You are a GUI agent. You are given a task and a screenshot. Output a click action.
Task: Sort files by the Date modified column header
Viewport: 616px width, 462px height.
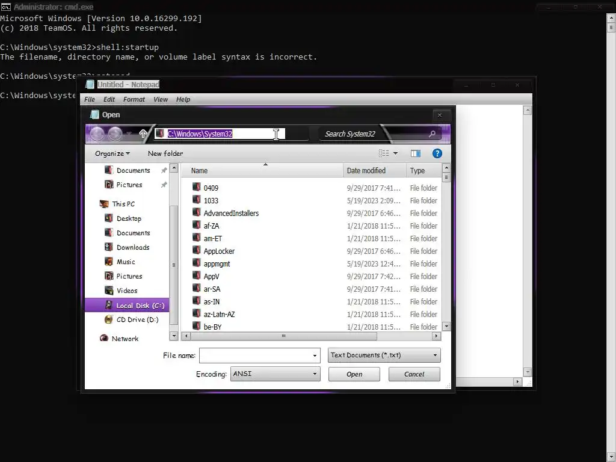click(374, 170)
